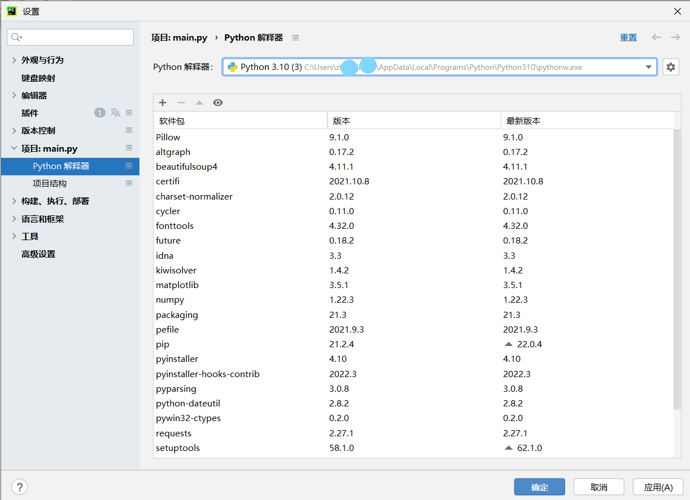The width and height of the screenshot is (690, 500).
Task: Click the 确定 button
Action: [x=539, y=487]
